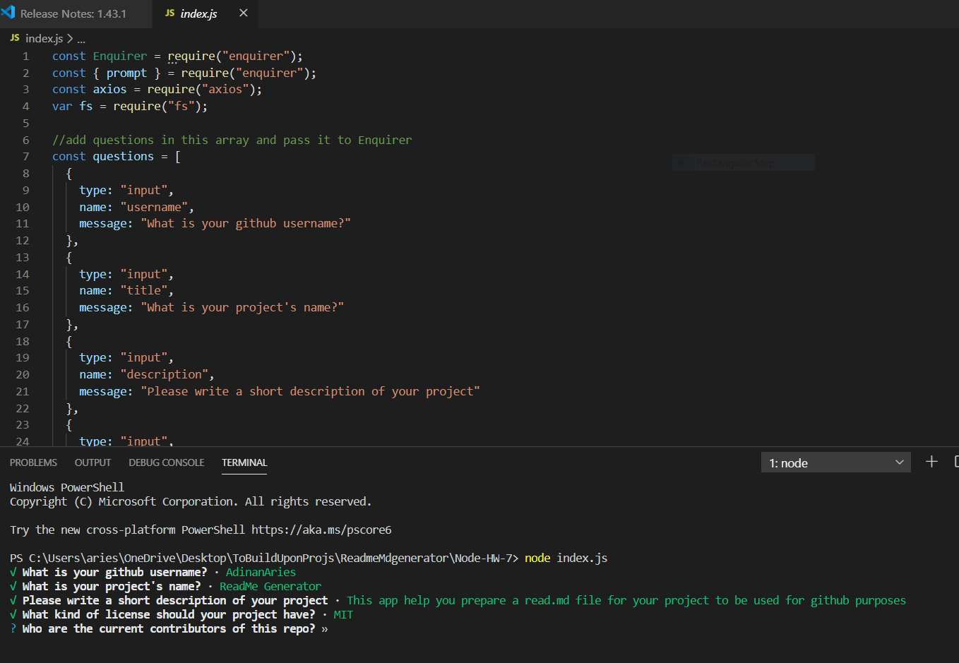The height and width of the screenshot is (663, 959).
Task: Create a new terminal with the plus icon
Action: pos(931,462)
